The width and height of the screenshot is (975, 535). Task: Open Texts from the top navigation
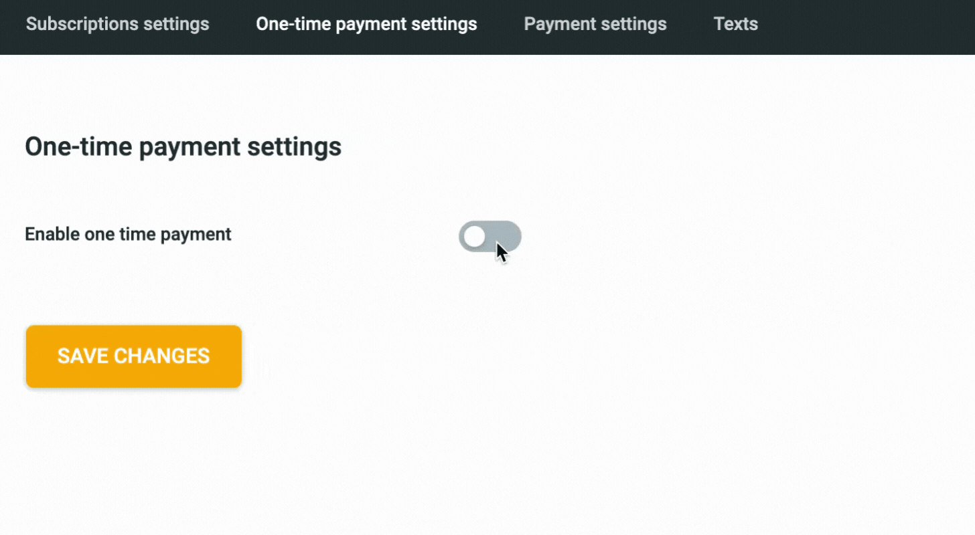coord(735,24)
